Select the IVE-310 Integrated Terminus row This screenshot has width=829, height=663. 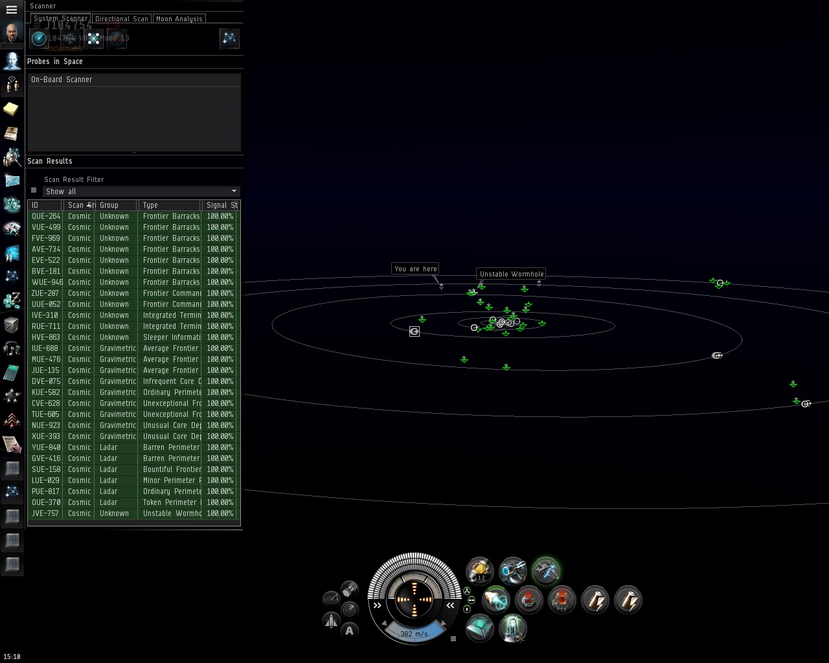pos(134,315)
